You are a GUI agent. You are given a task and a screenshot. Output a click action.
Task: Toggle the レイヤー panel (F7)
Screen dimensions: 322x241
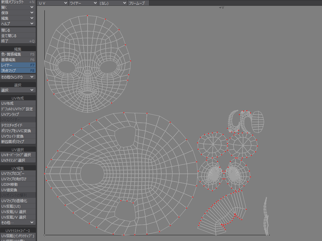tap(18, 65)
